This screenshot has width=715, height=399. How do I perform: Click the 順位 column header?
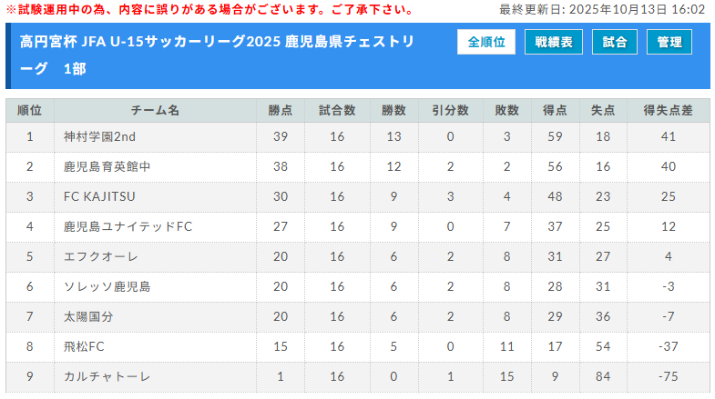click(30, 110)
